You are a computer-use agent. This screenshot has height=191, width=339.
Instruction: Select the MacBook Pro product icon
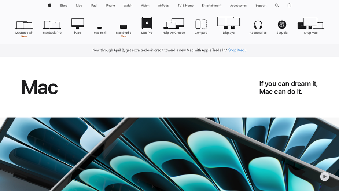tap(52, 25)
